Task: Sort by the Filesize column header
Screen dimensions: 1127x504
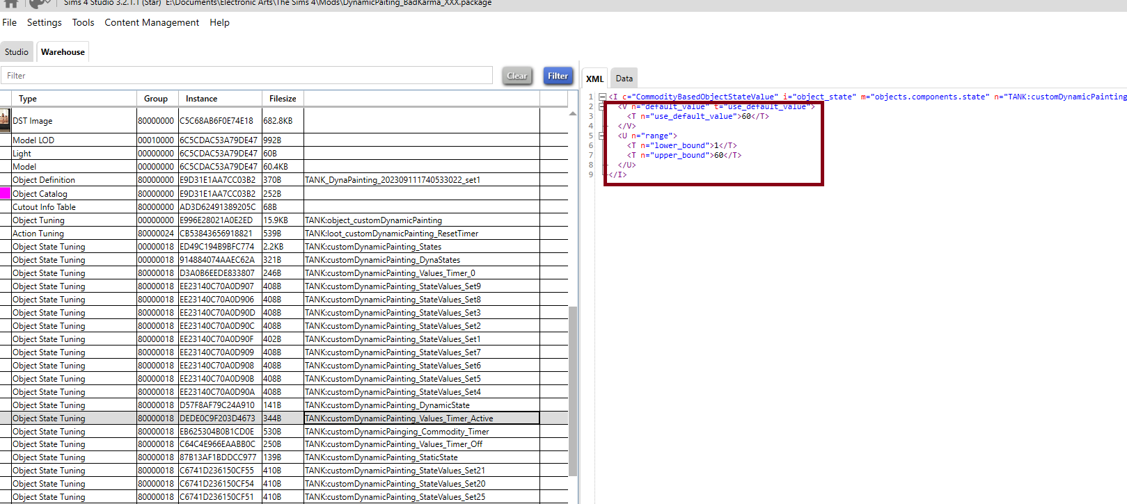Action: 283,99
